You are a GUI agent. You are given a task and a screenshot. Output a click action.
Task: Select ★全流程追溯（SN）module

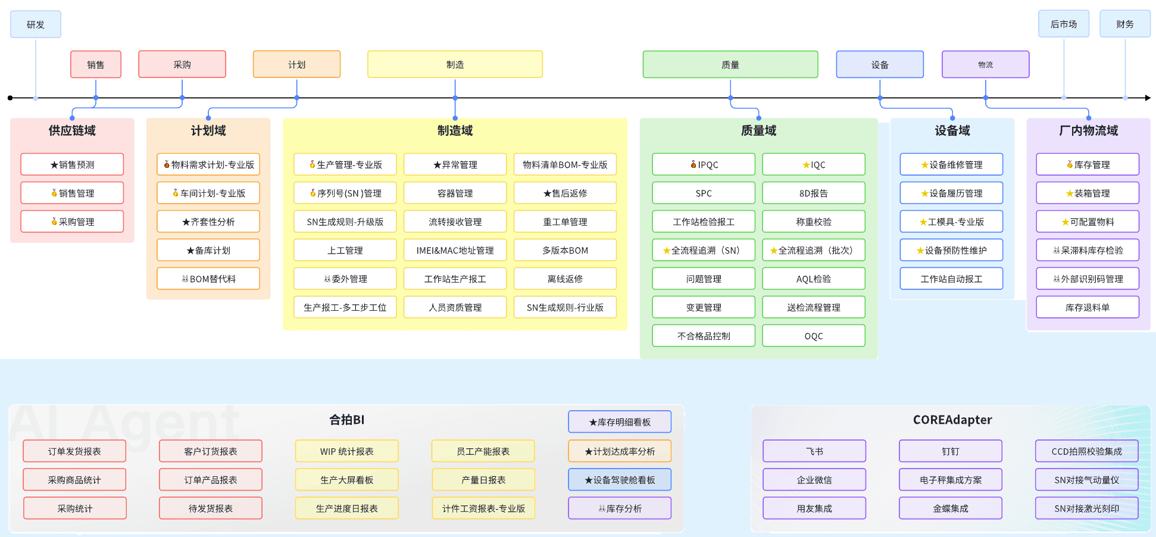point(704,250)
